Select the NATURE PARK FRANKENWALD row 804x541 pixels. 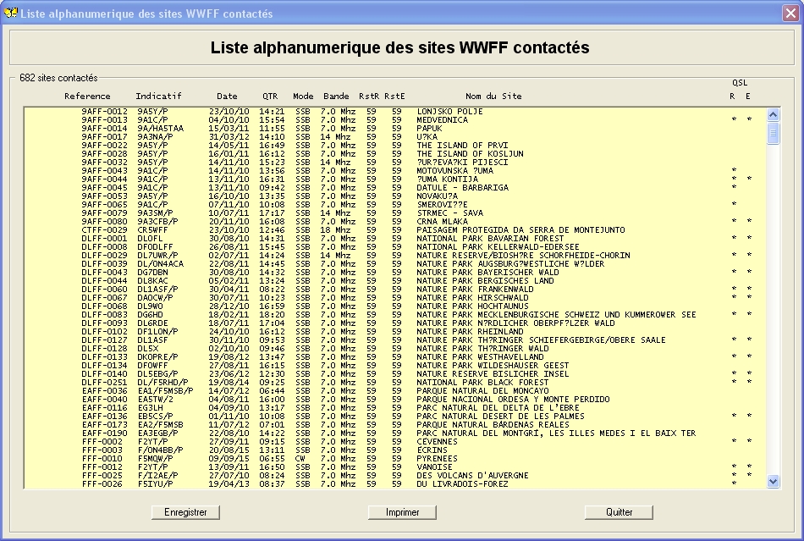pyautogui.click(x=395, y=290)
